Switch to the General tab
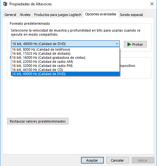Image resolution: width=157 pixels, height=166 pixels. pyautogui.click(x=10, y=15)
